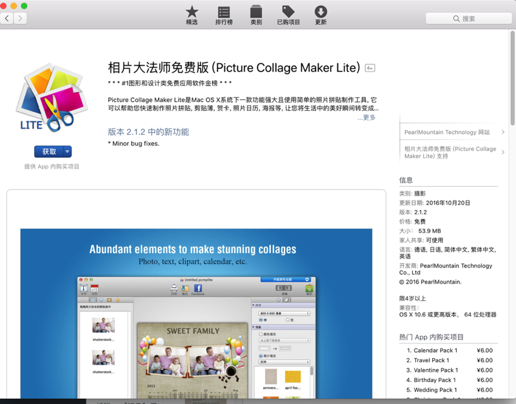The width and height of the screenshot is (516, 404).
Task: Click the 更新日期 2016年10月20日 entry
Action: click(434, 203)
